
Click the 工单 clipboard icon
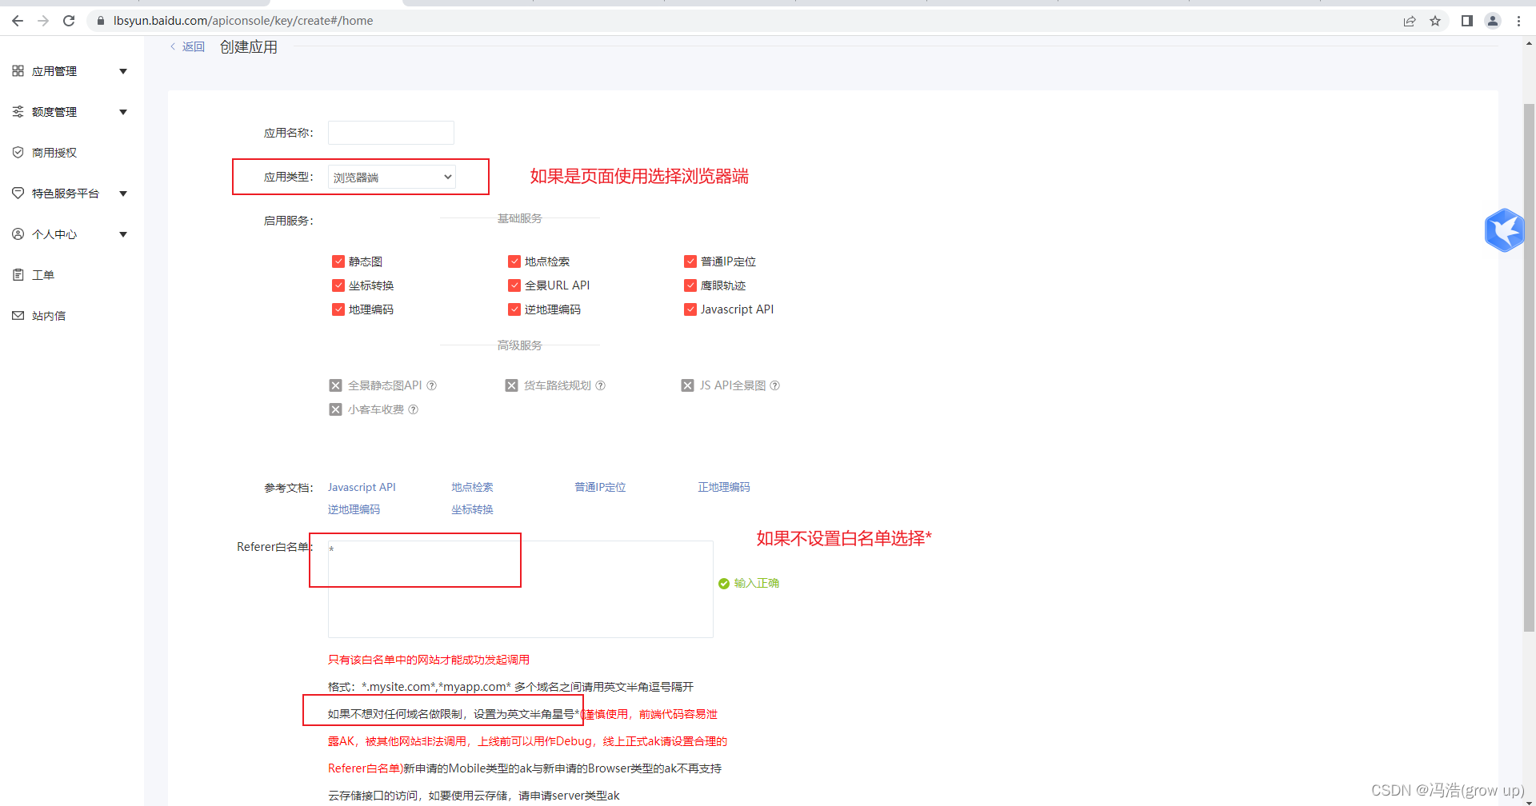[x=18, y=274]
